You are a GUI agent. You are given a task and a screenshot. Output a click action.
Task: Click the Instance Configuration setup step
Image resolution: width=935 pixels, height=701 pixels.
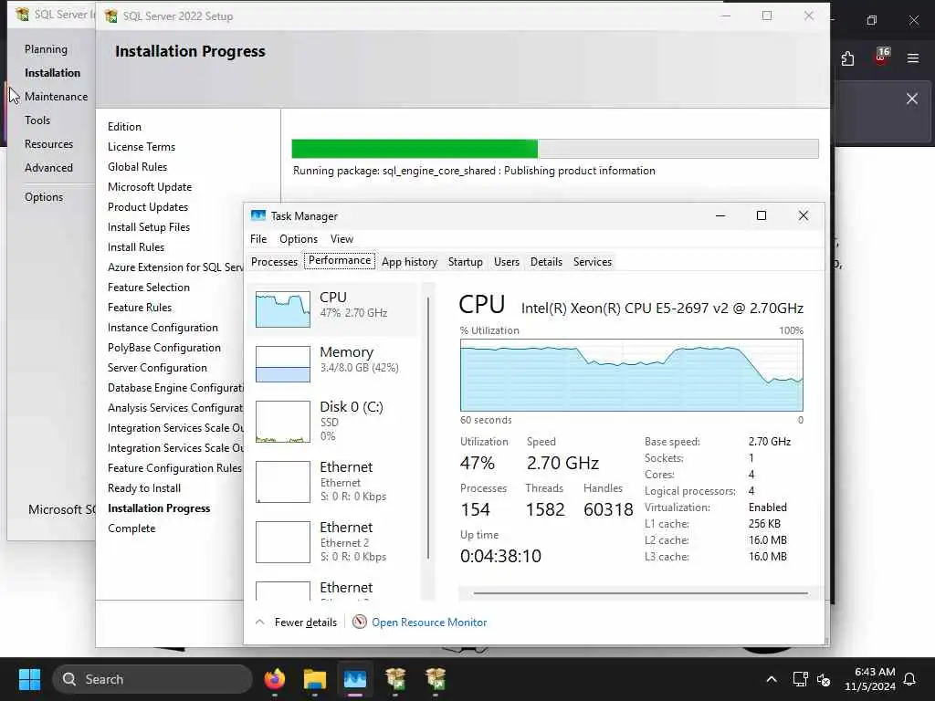click(x=163, y=328)
